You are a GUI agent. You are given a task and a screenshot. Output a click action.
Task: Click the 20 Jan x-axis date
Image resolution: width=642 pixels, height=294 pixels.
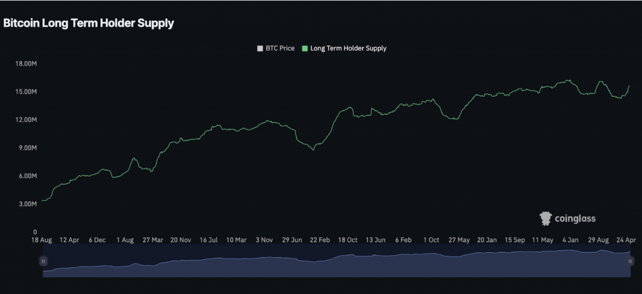coord(487,240)
